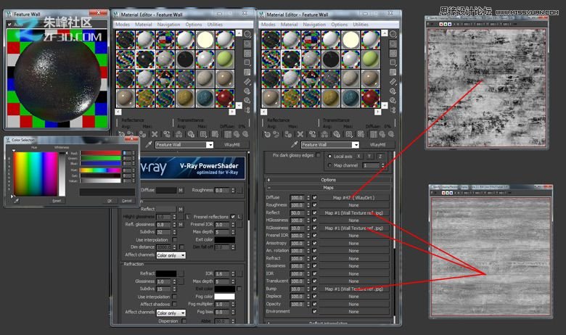Click the Red slider in Color Selector
The image size is (566, 335).
coord(100,153)
